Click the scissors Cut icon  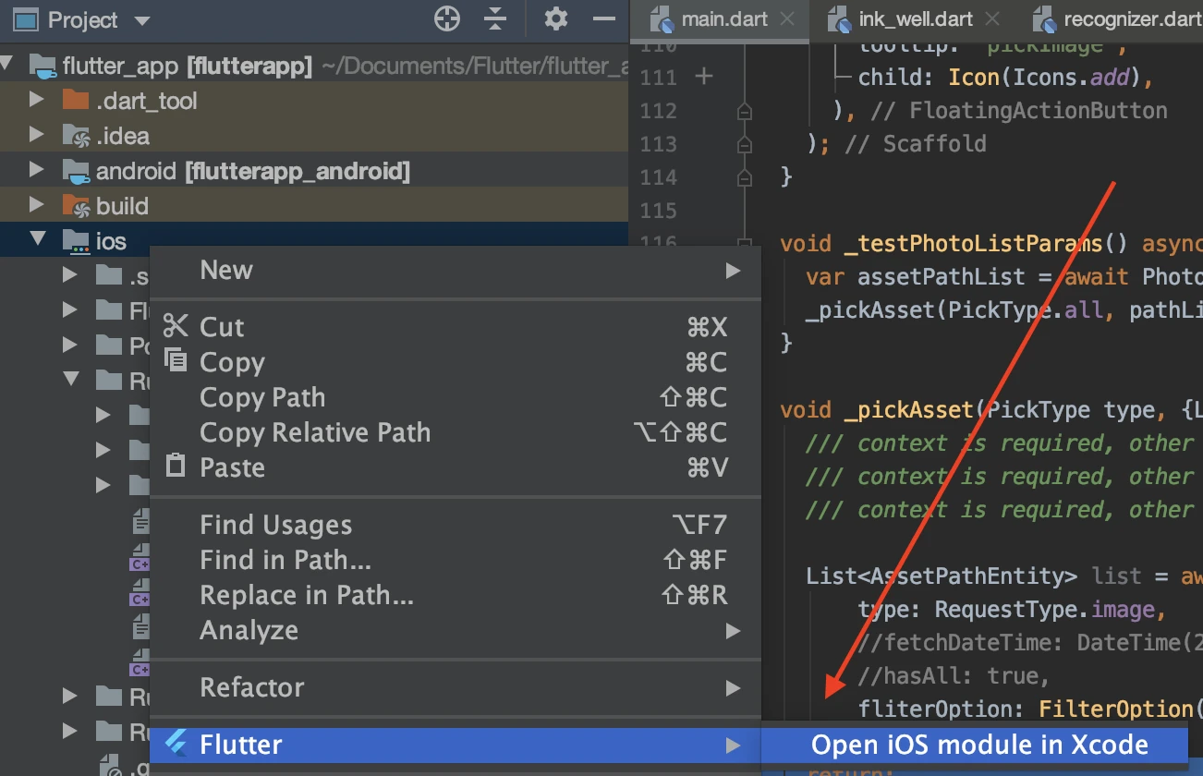tap(175, 326)
